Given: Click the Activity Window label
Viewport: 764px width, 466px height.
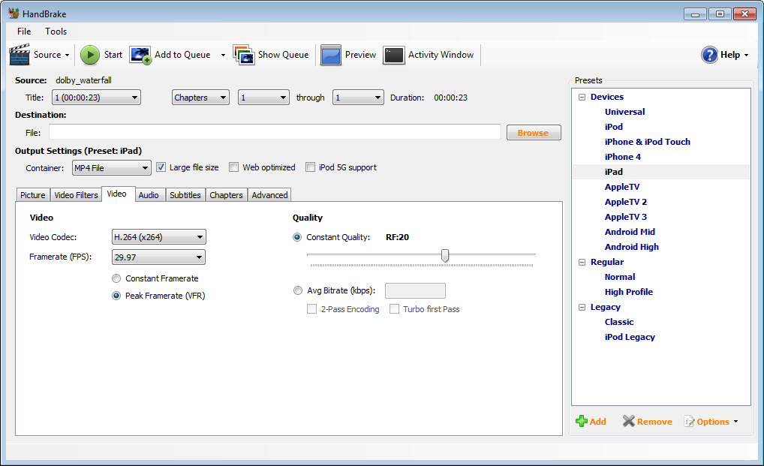Looking at the screenshot, I should pos(441,55).
